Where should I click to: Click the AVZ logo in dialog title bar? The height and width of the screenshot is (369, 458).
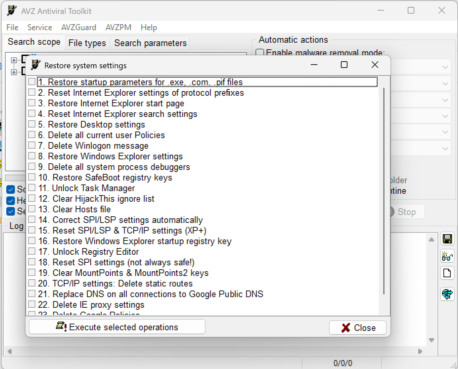point(35,65)
